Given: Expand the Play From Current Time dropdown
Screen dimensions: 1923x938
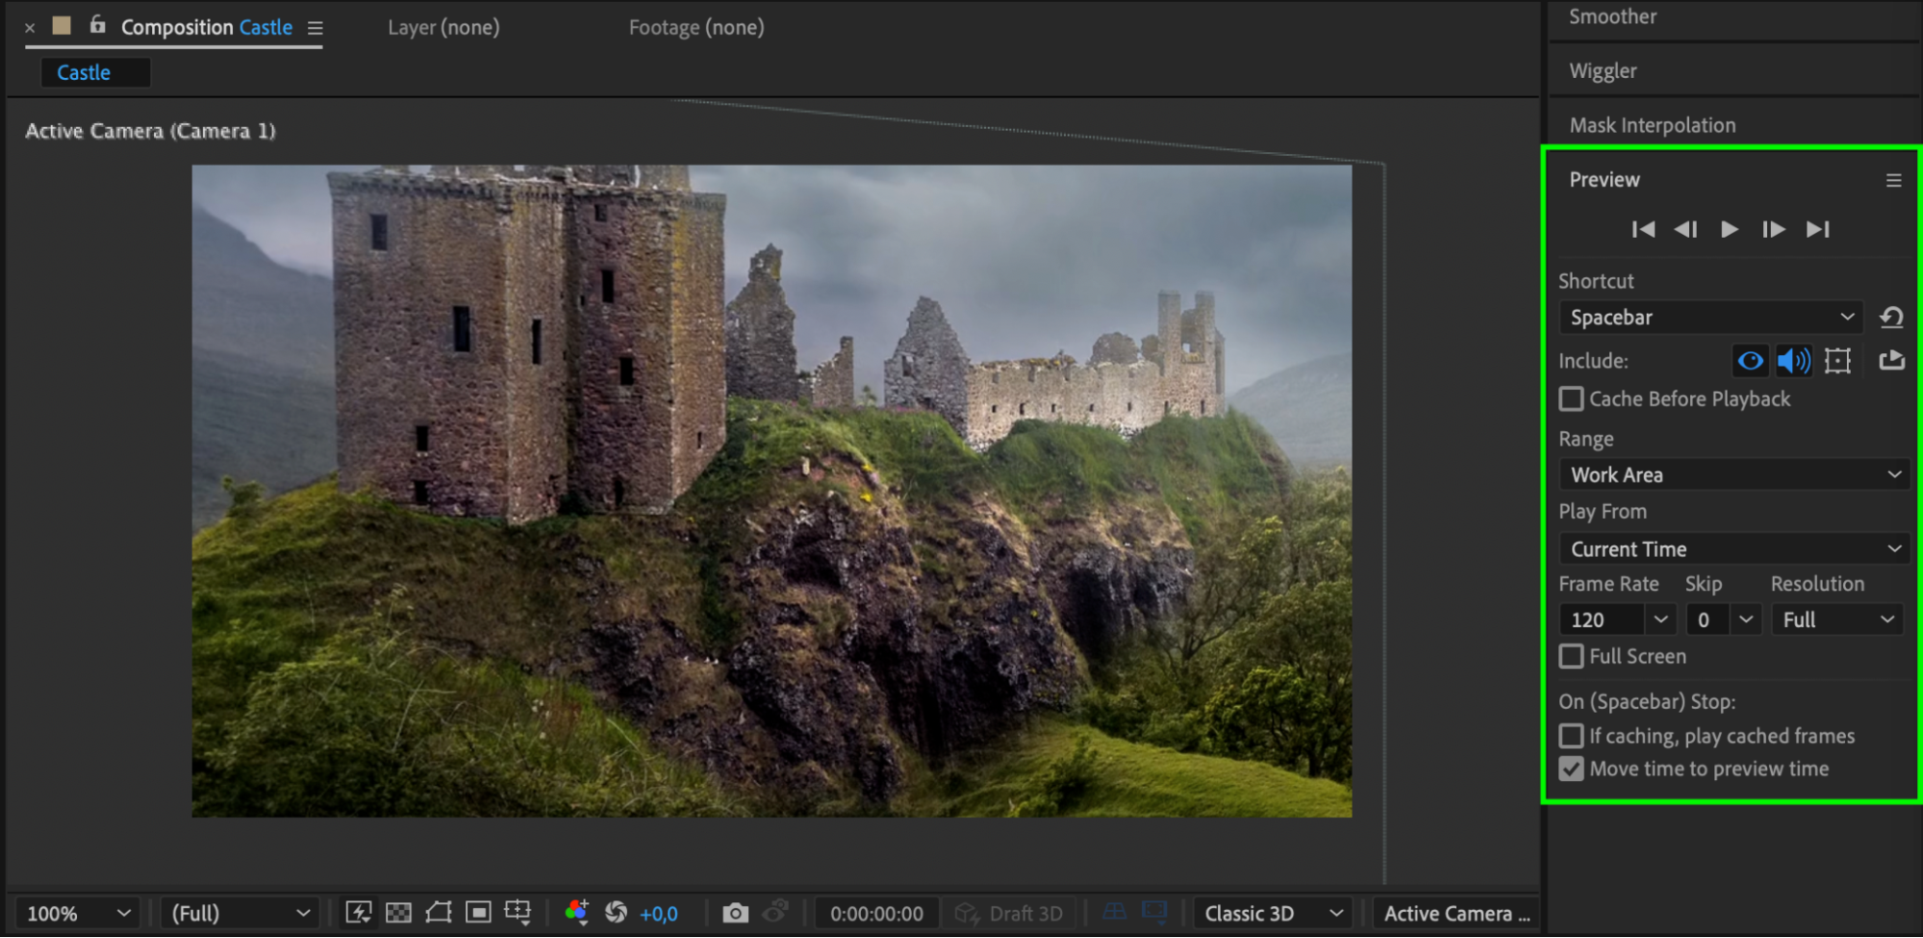Looking at the screenshot, I should [x=1733, y=549].
